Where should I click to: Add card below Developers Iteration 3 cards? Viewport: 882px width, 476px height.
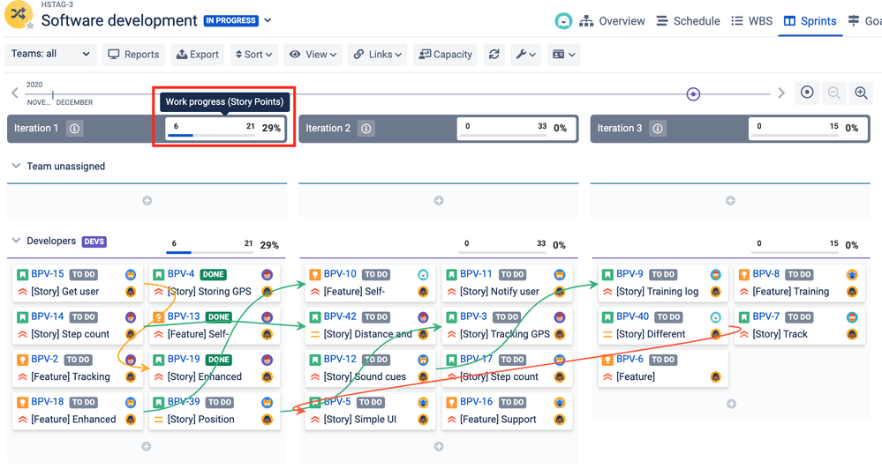pyautogui.click(x=731, y=404)
